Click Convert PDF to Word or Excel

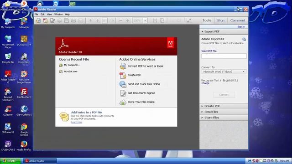[x=141, y=66]
